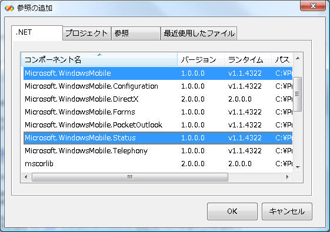The image size is (330, 232).
Task: Click runtime v1.1.4322 in the Forms row
Action: coord(245,112)
